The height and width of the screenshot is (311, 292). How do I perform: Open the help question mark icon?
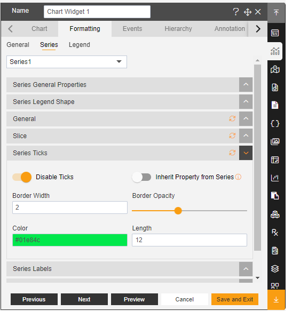click(x=235, y=12)
